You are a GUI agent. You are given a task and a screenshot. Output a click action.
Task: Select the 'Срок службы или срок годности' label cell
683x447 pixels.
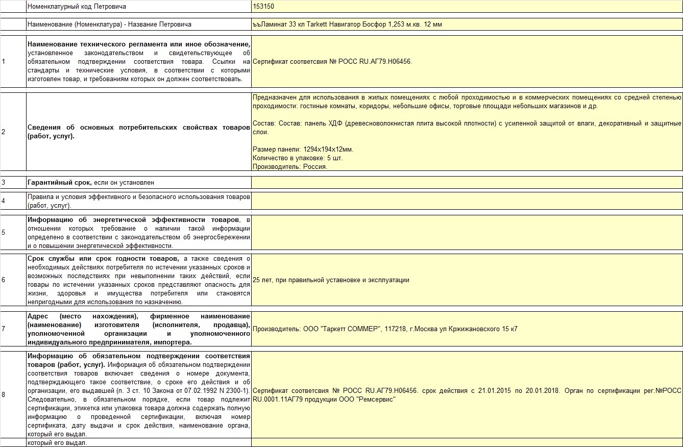pos(138,280)
